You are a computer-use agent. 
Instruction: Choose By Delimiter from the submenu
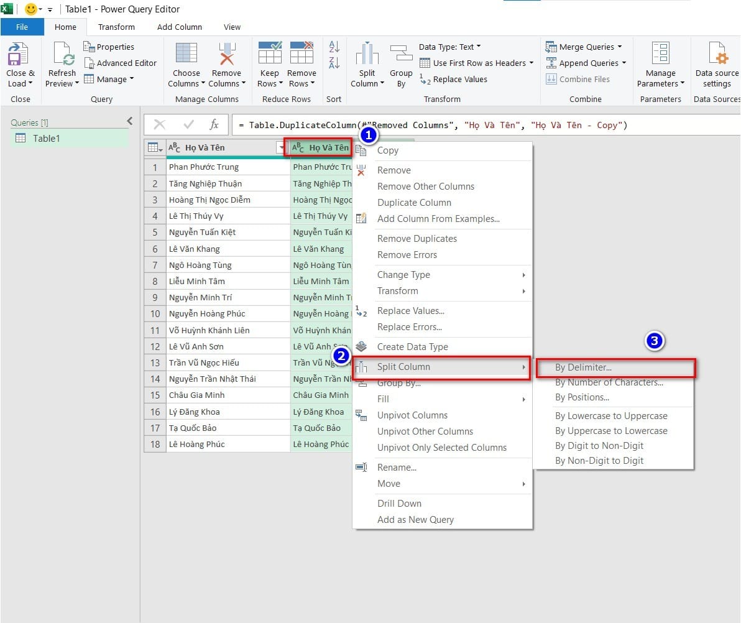click(x=583, y=367)
